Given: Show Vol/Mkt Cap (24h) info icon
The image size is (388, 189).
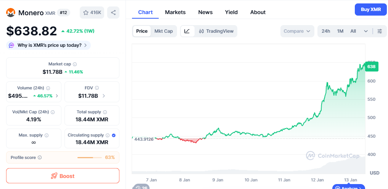Looking at the screenshot, I should click(53, 112).
